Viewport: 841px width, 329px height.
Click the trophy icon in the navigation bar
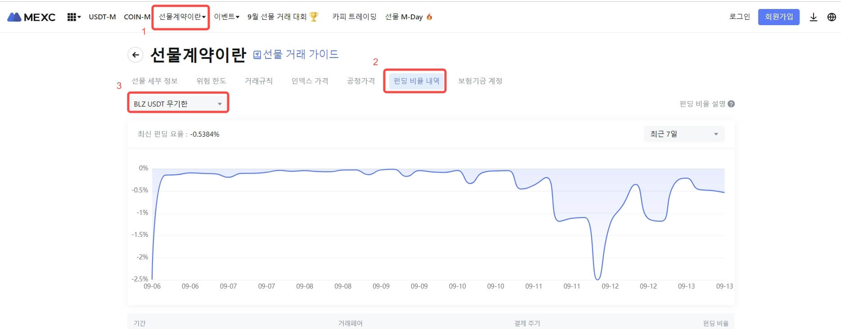pos(314,17)
